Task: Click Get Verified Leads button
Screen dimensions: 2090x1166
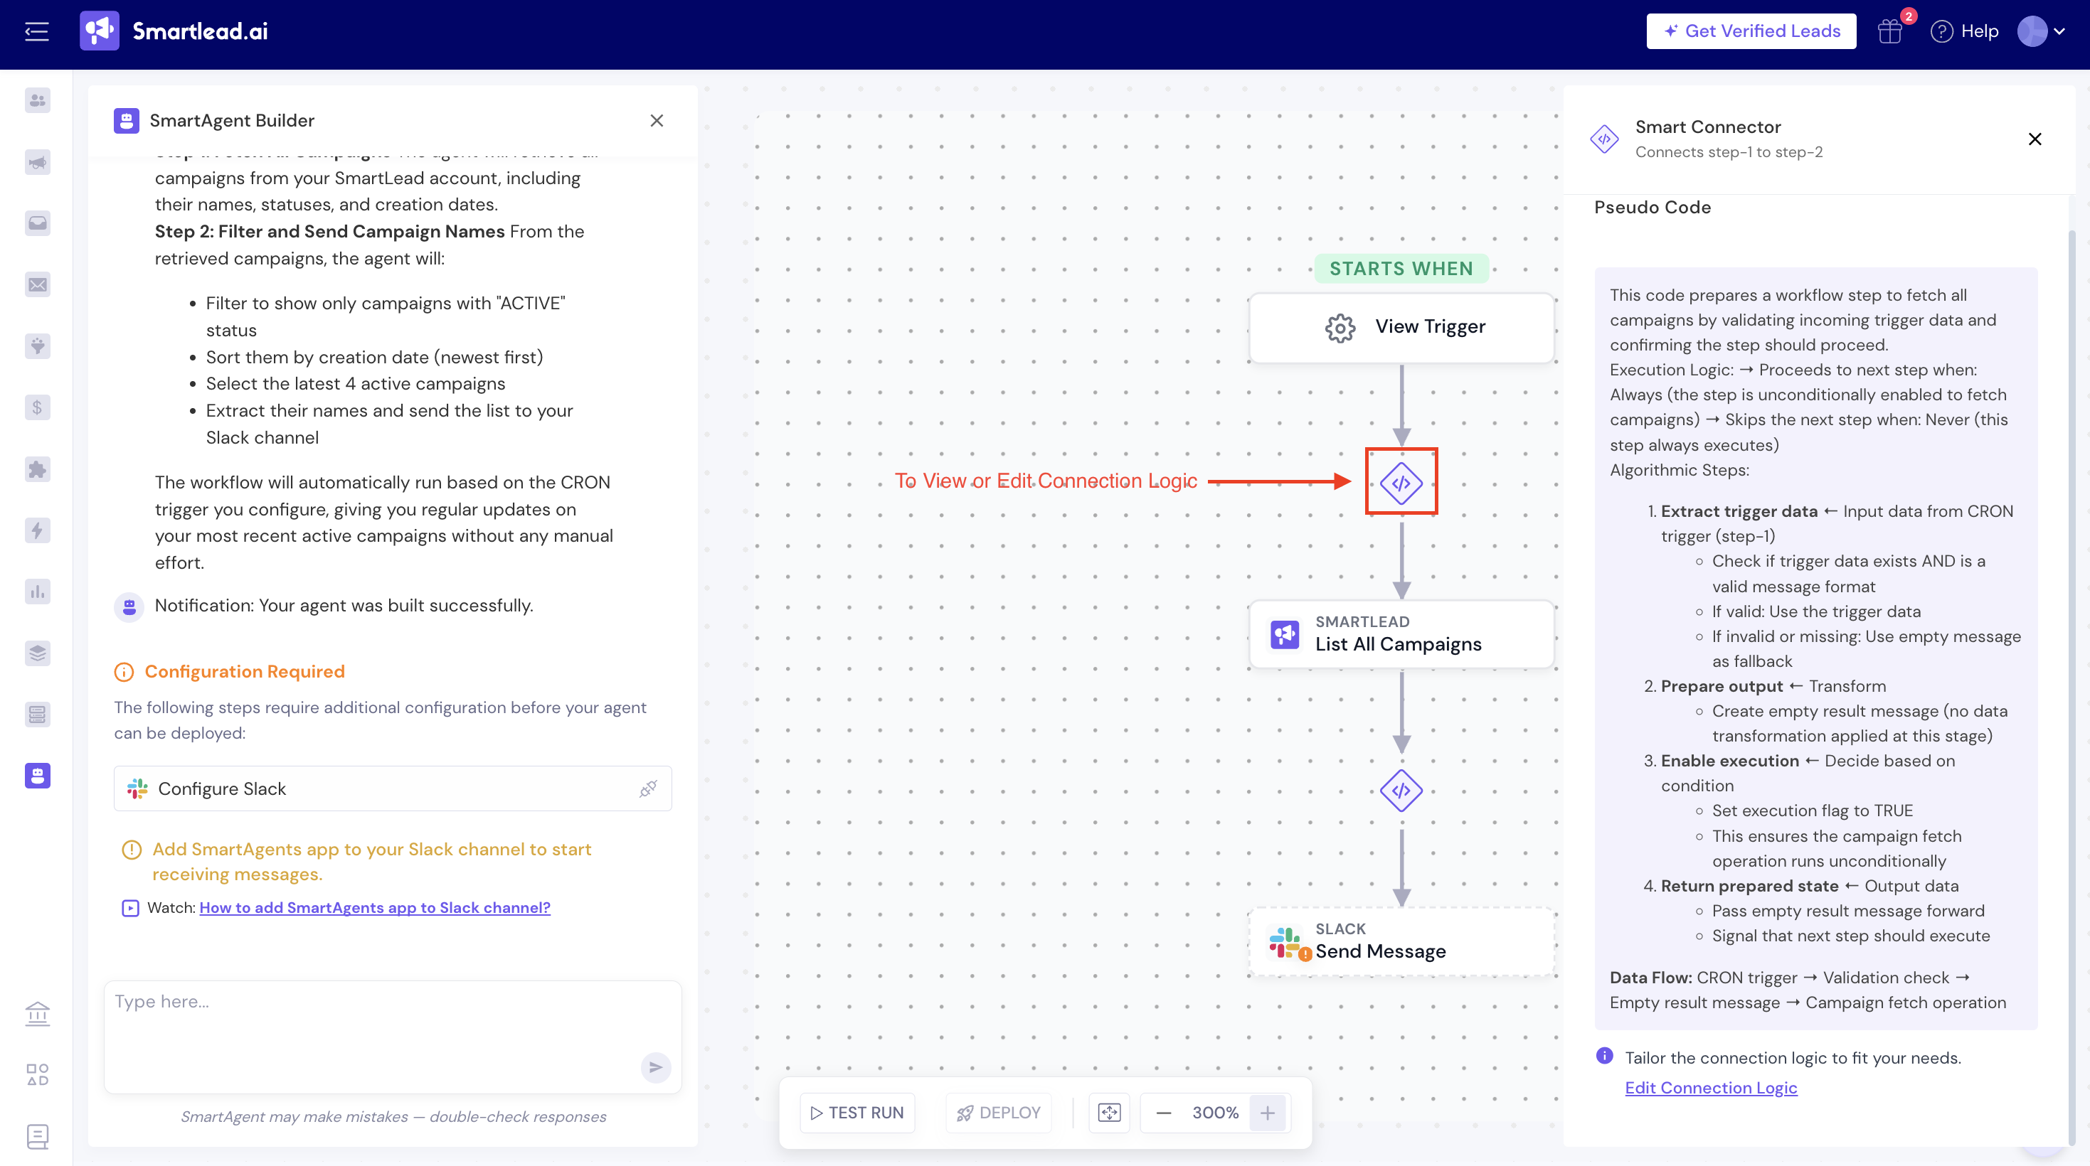Action: (1751, 31)
